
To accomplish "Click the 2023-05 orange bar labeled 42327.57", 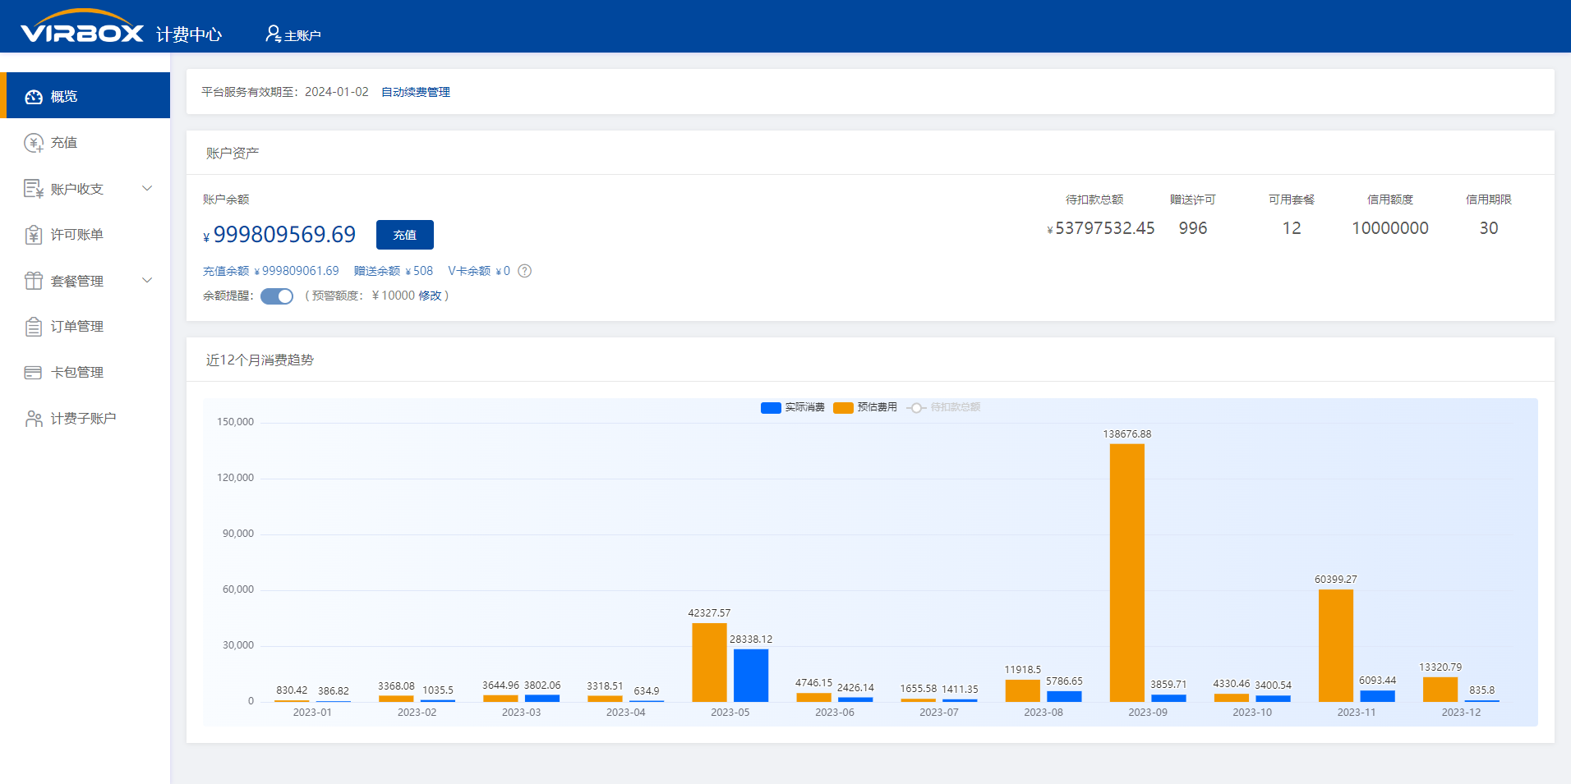I will pyautogui.click(x=709, y=663).
